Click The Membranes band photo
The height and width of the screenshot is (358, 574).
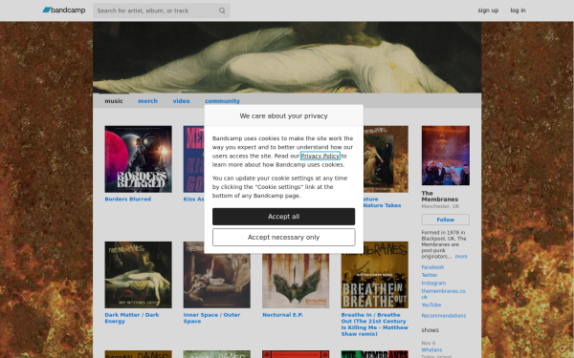(446, 156)
